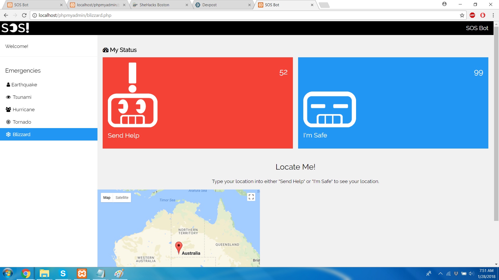This screenshot has width=499, height=280.
Task: Select the Map view type button
Action: [x=107, y=198]
